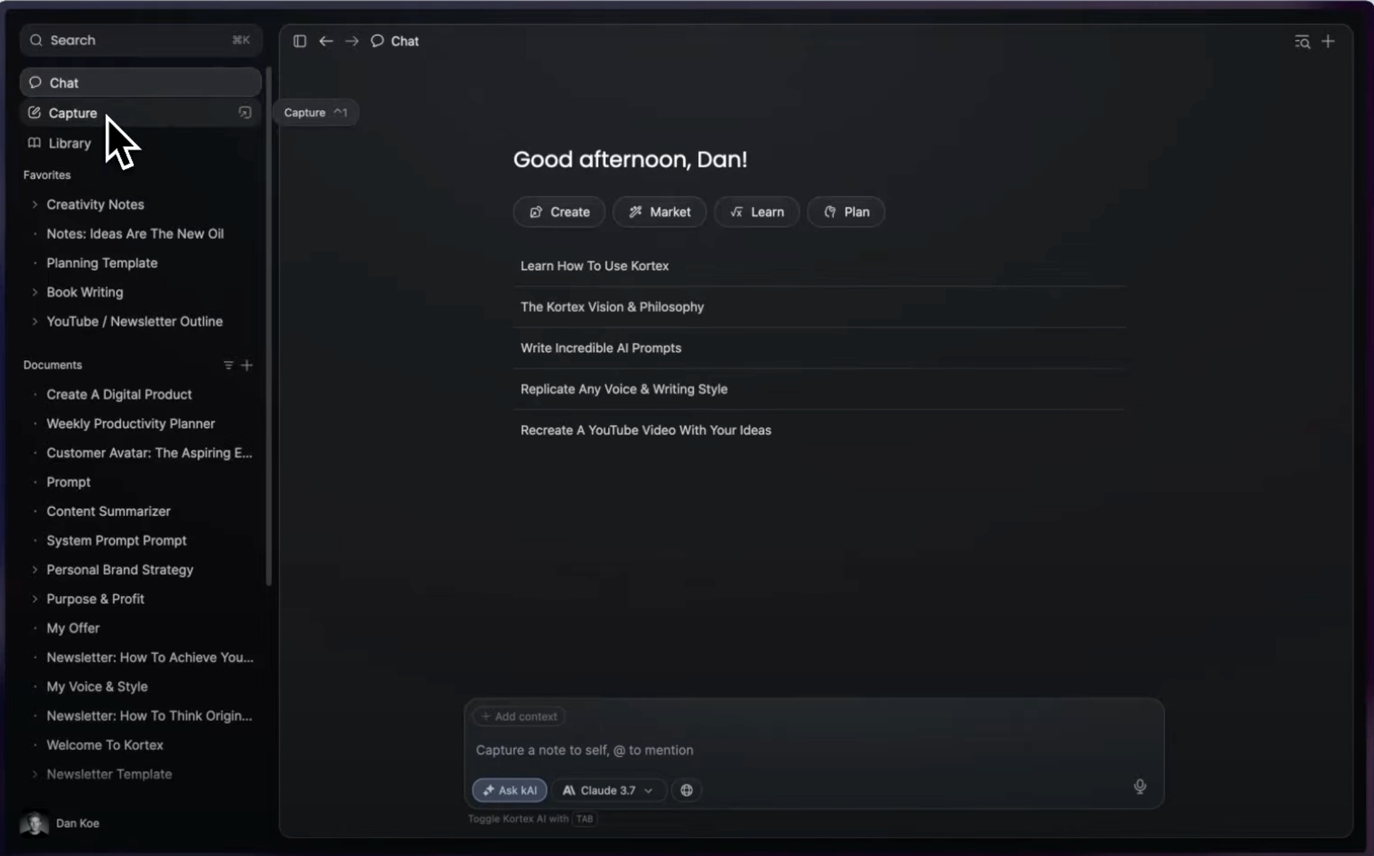Open the Claude 3.7 model dropdown
The image size is (1374, 856).
click(x=608, y=790)
